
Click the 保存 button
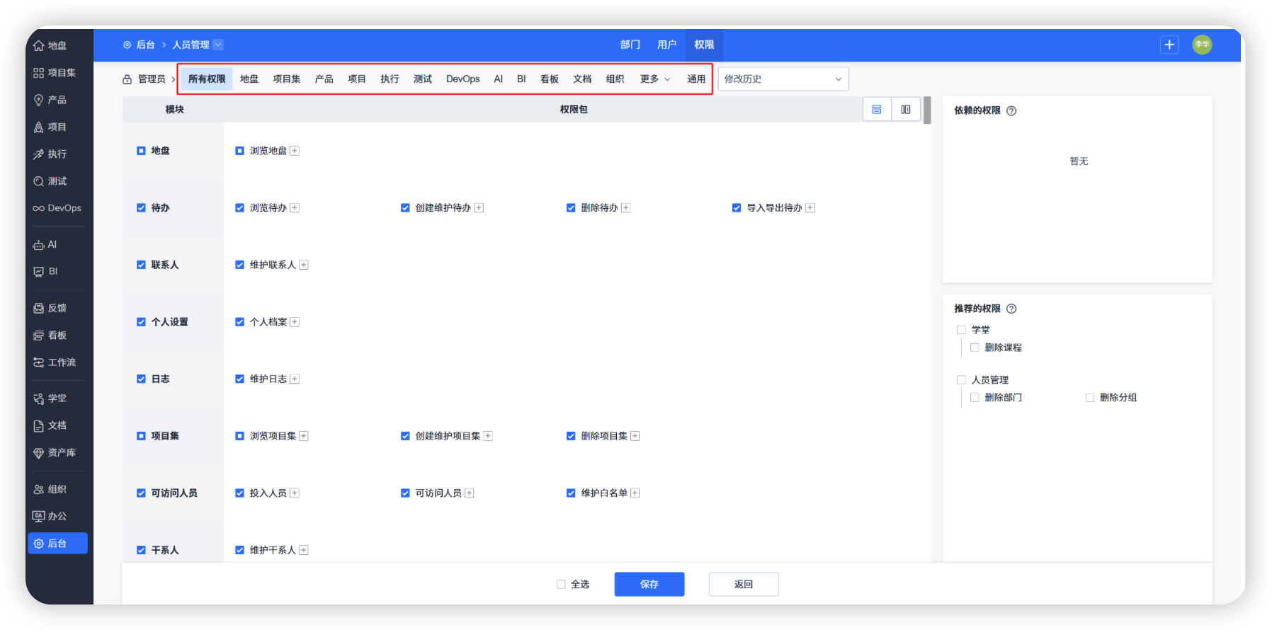[x=649, y=585]
